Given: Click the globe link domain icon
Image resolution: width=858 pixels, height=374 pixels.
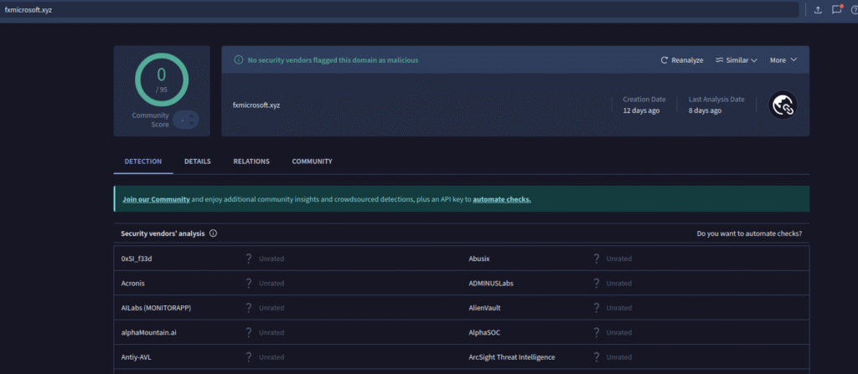Looking at the screenshot, I should tap(783, 105).
